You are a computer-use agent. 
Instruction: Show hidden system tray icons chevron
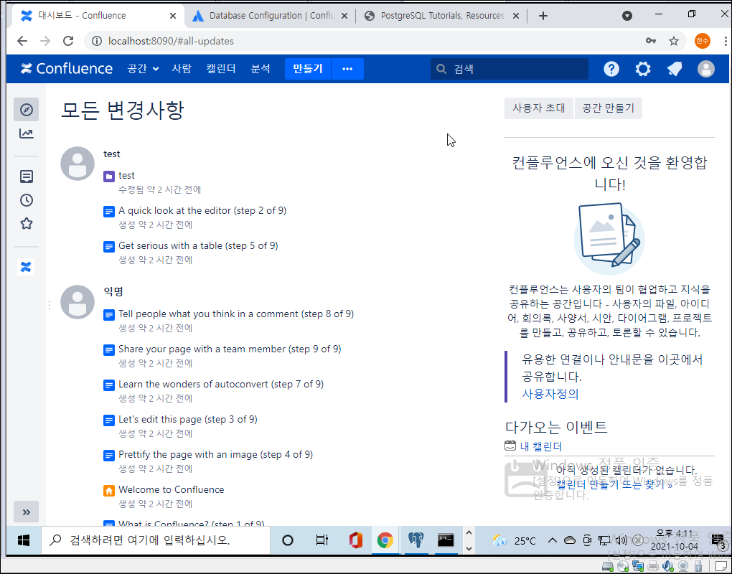point(553,540)
